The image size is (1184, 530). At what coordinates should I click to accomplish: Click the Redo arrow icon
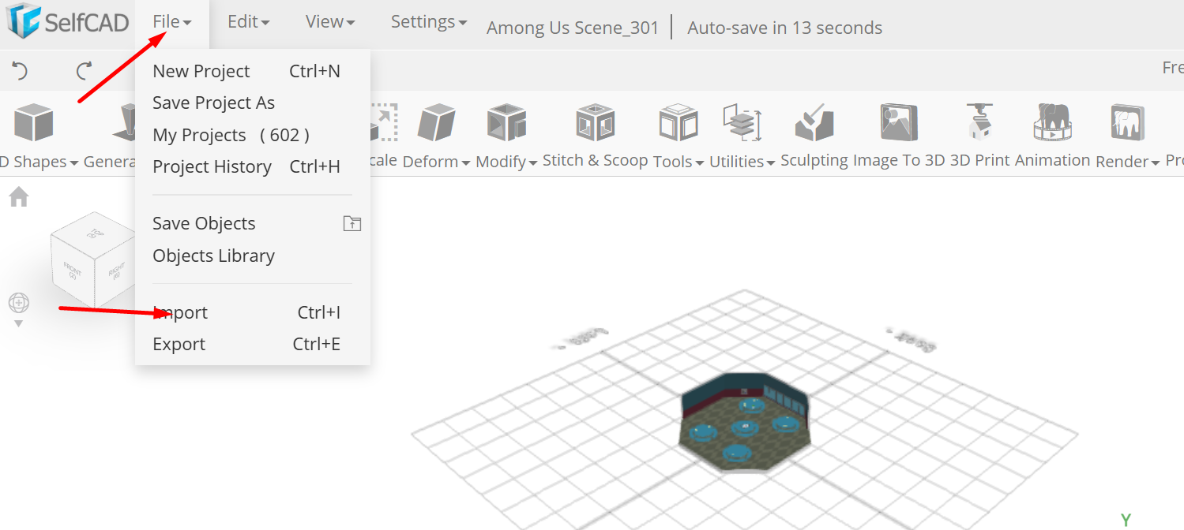(85, 71)
